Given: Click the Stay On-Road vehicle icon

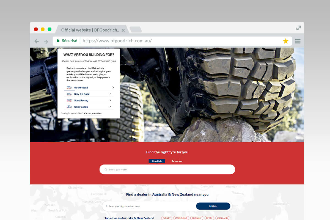Looking at the screenshot, I should point(69,94).
